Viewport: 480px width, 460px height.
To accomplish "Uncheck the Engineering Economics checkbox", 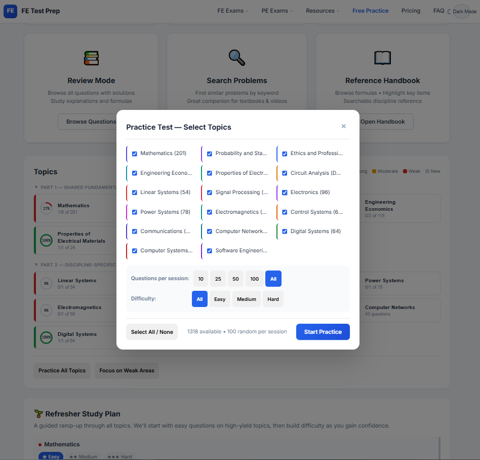I will pyautogui.click(x=134, y=173).
